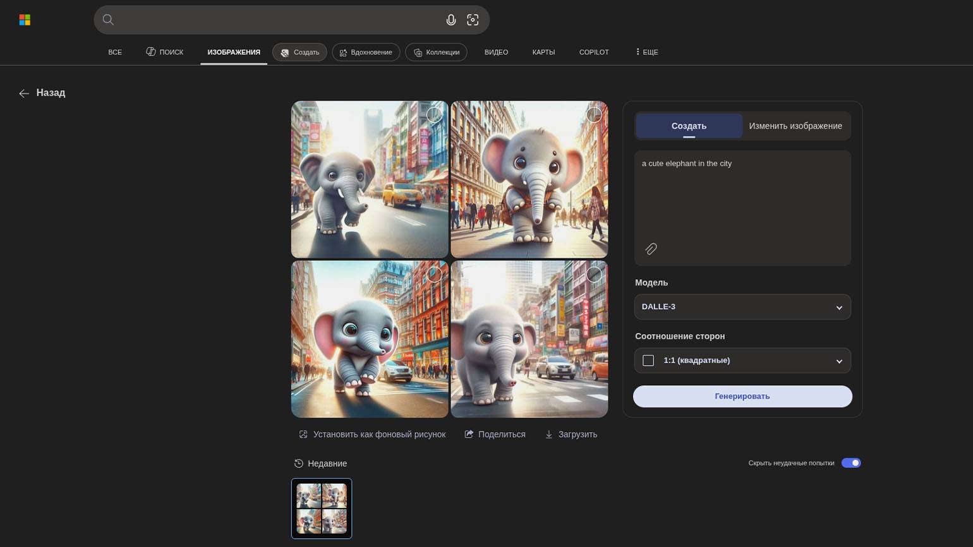
Task: Open the ВИДЕО tab
Action: click(496, 52)
